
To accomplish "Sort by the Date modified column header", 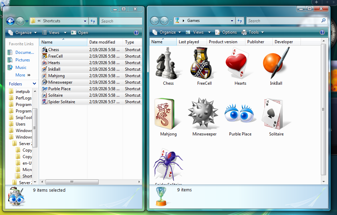I will pos(102,42).
